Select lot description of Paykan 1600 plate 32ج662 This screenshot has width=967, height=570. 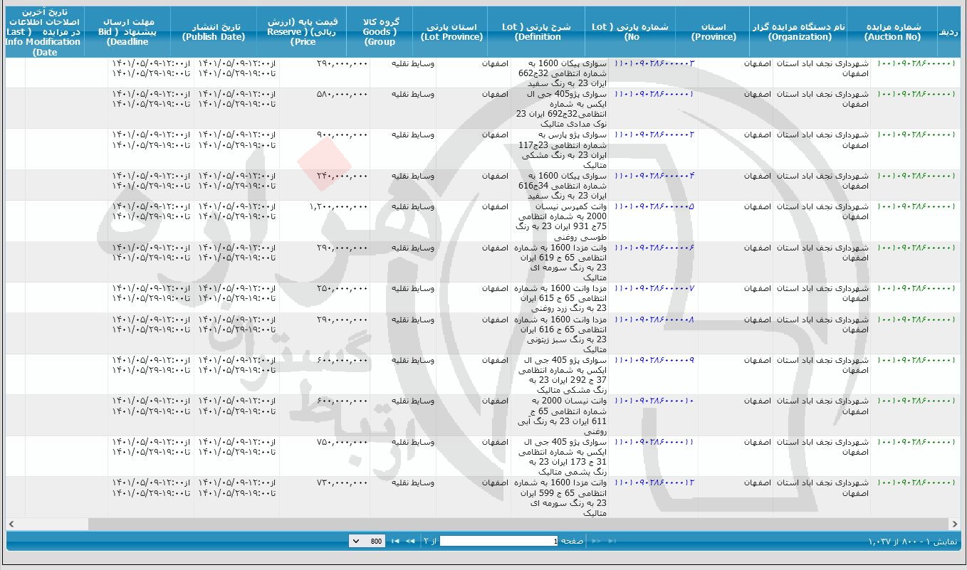tap(563, 73)
